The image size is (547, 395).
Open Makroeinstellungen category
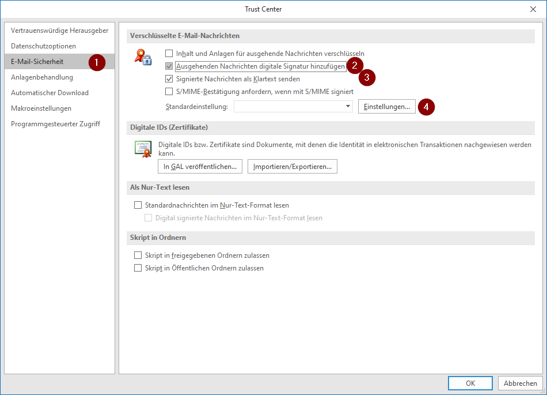[x=41, y=108]
